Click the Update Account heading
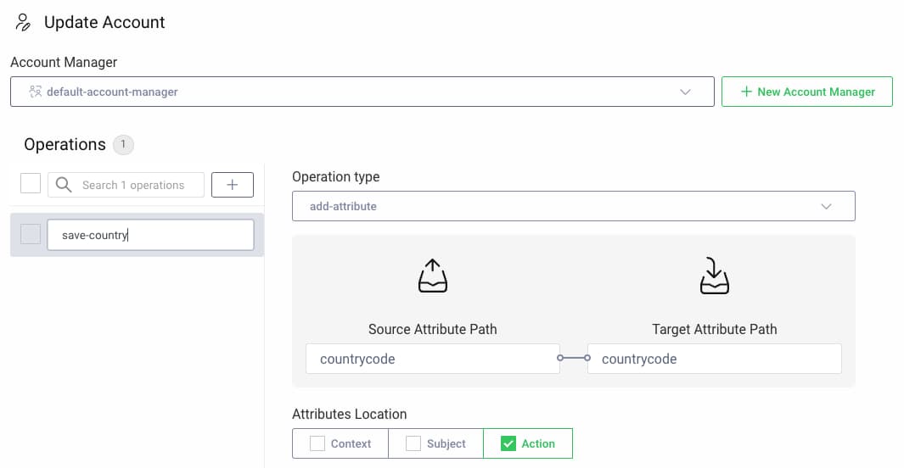This screenshot has height=468, width=904. tap(104, 22)
